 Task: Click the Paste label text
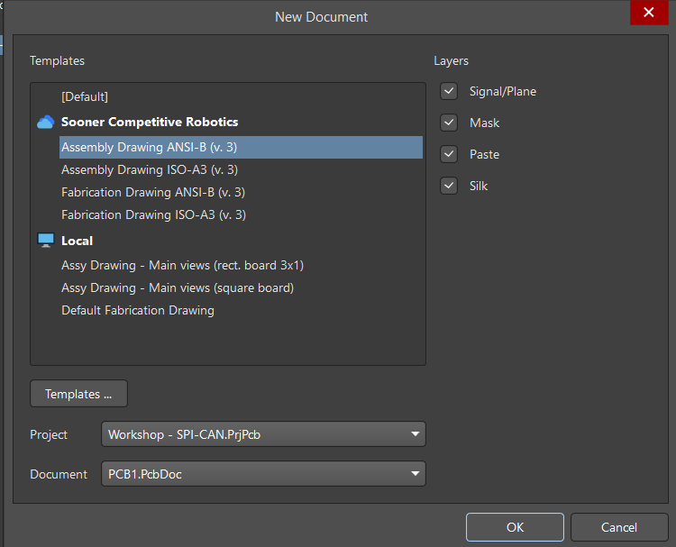coord(485,154)
